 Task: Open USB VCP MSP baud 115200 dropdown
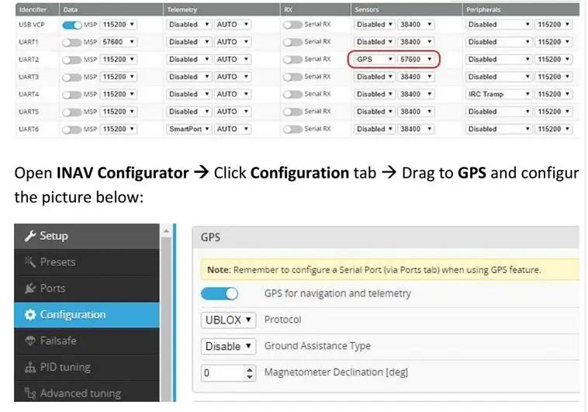119,24
